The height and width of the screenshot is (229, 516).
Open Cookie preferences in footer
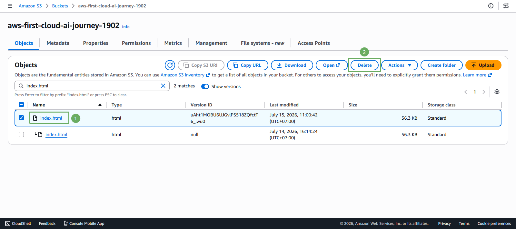point(494,224)
